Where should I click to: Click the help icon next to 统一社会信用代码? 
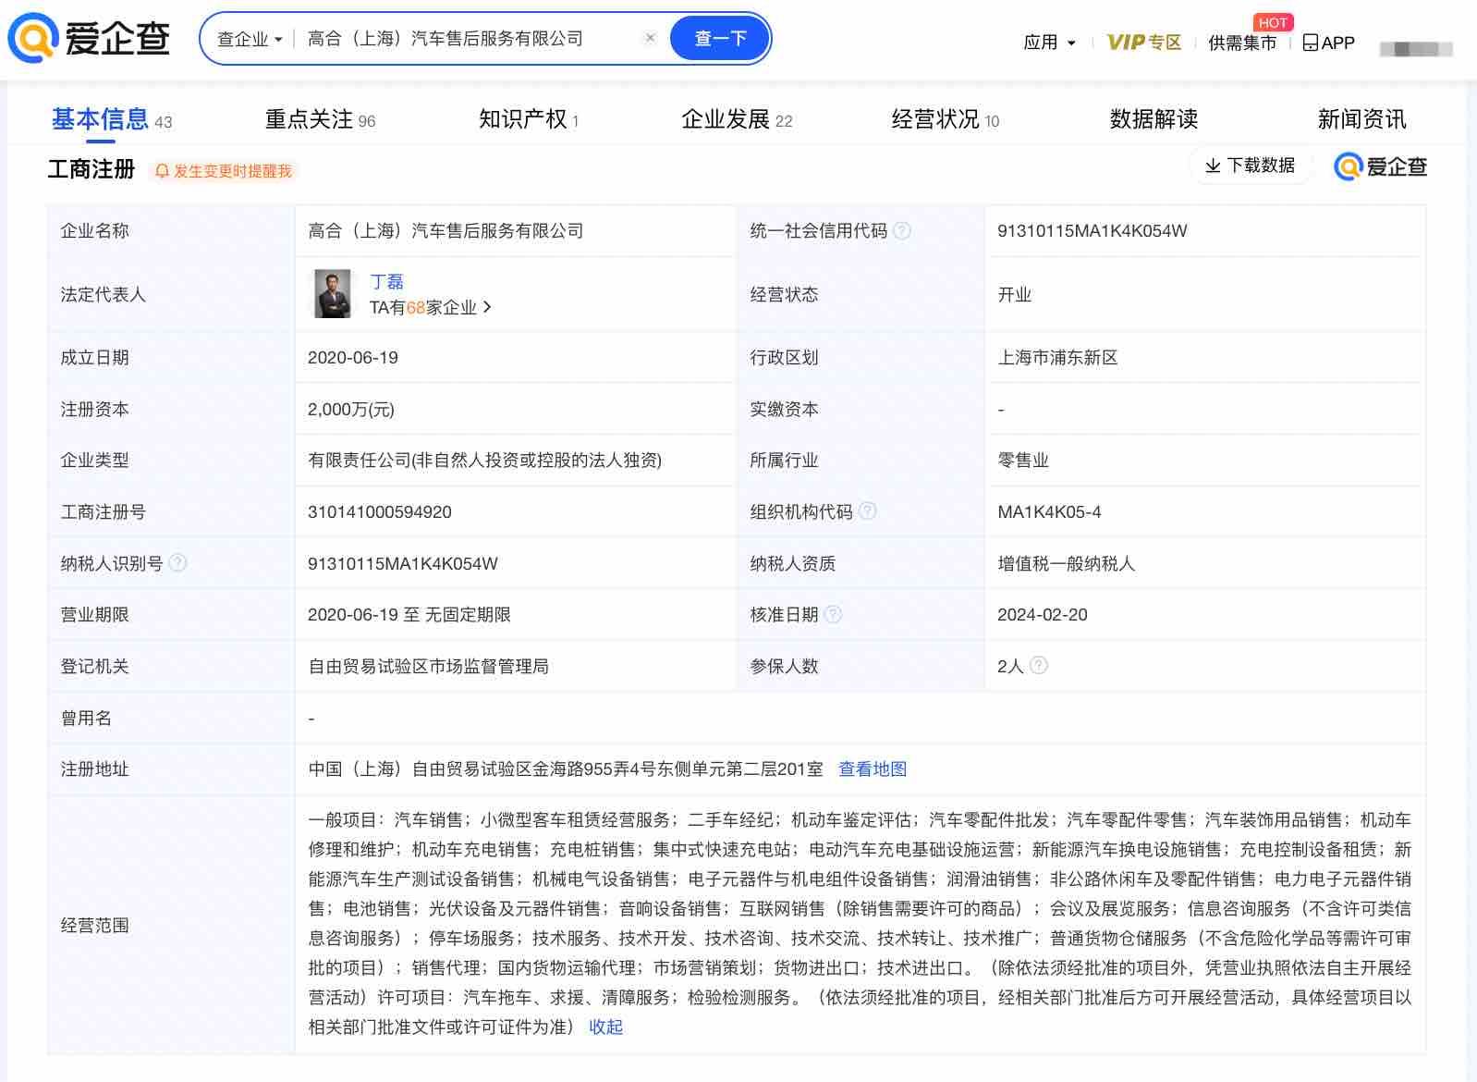point(902,230)
